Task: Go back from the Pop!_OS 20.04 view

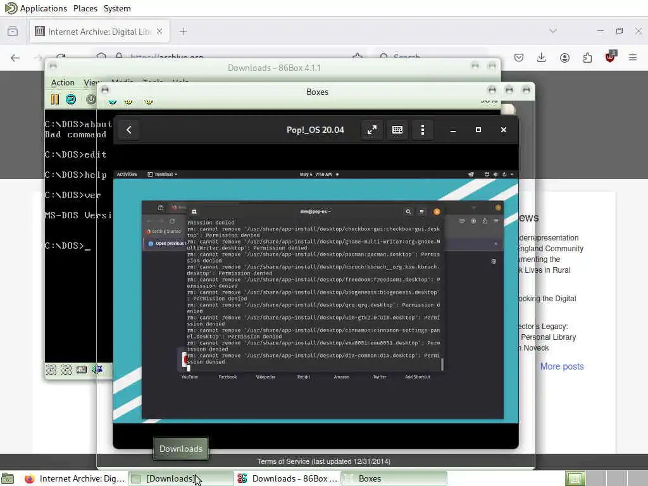Action: (129, 130)
